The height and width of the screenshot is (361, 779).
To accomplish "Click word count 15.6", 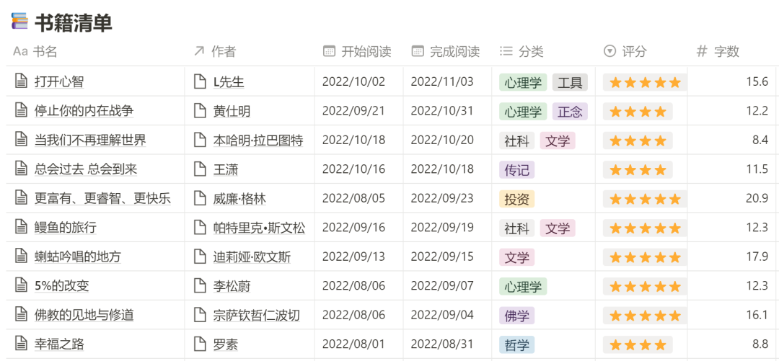I will pos(757,82).
